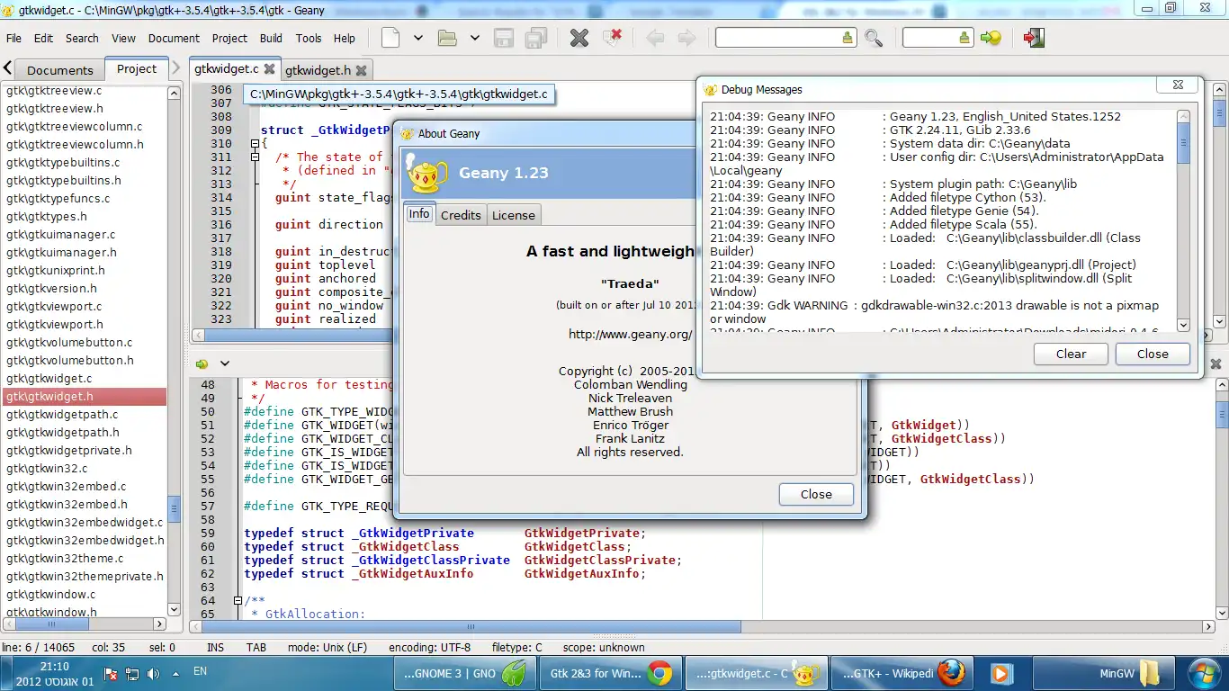Click the Close current file X icon

(x=579, y=38)
